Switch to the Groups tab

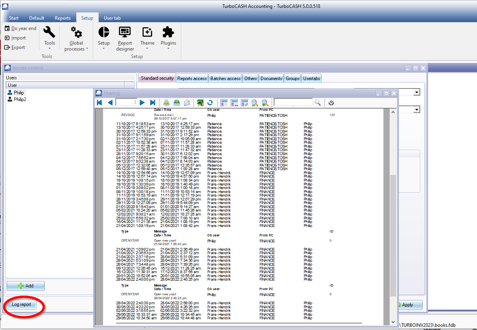[x=293, y=79]
